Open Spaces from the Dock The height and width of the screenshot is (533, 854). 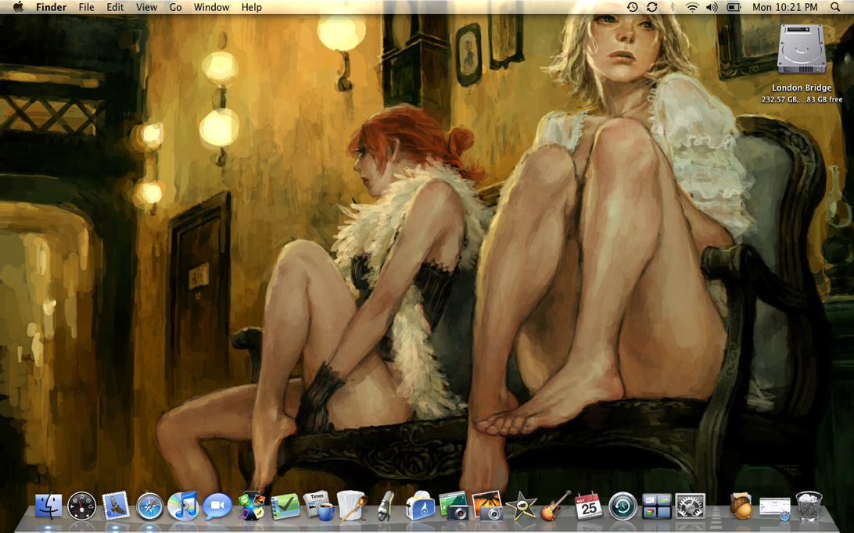pyautogui.click(x=656, y=506)
